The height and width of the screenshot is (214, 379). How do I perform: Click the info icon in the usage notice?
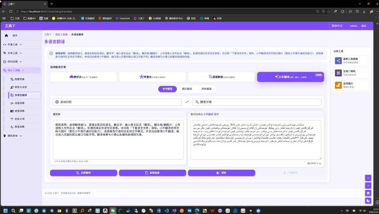pos(51,53)
